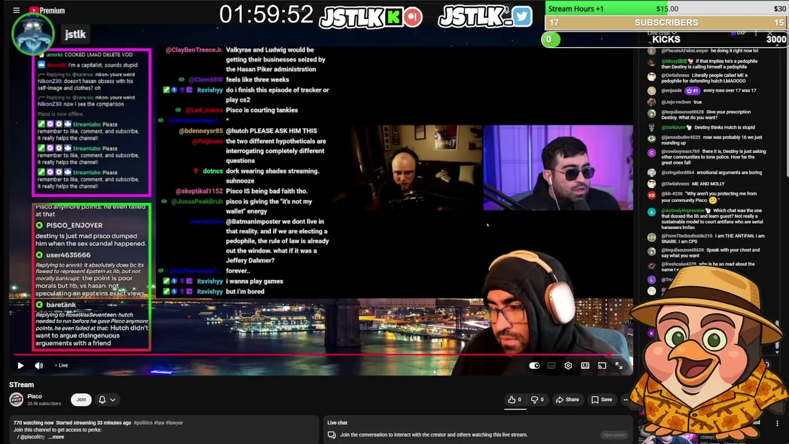The height and width of the screenshot is (444, 789).
Task: Cast the video to a TV
Action: 602,366
